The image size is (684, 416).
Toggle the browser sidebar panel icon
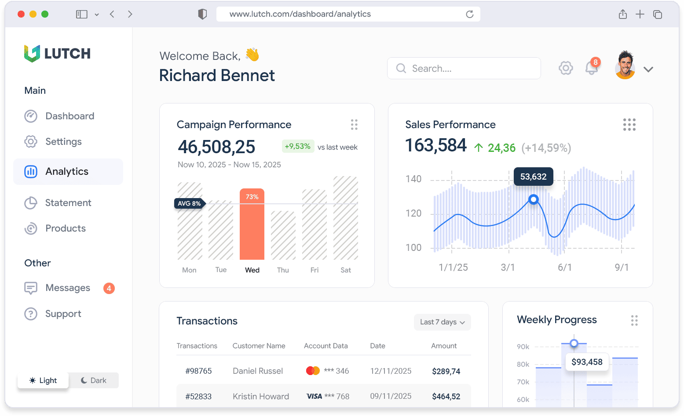click(x=82, y=15)
